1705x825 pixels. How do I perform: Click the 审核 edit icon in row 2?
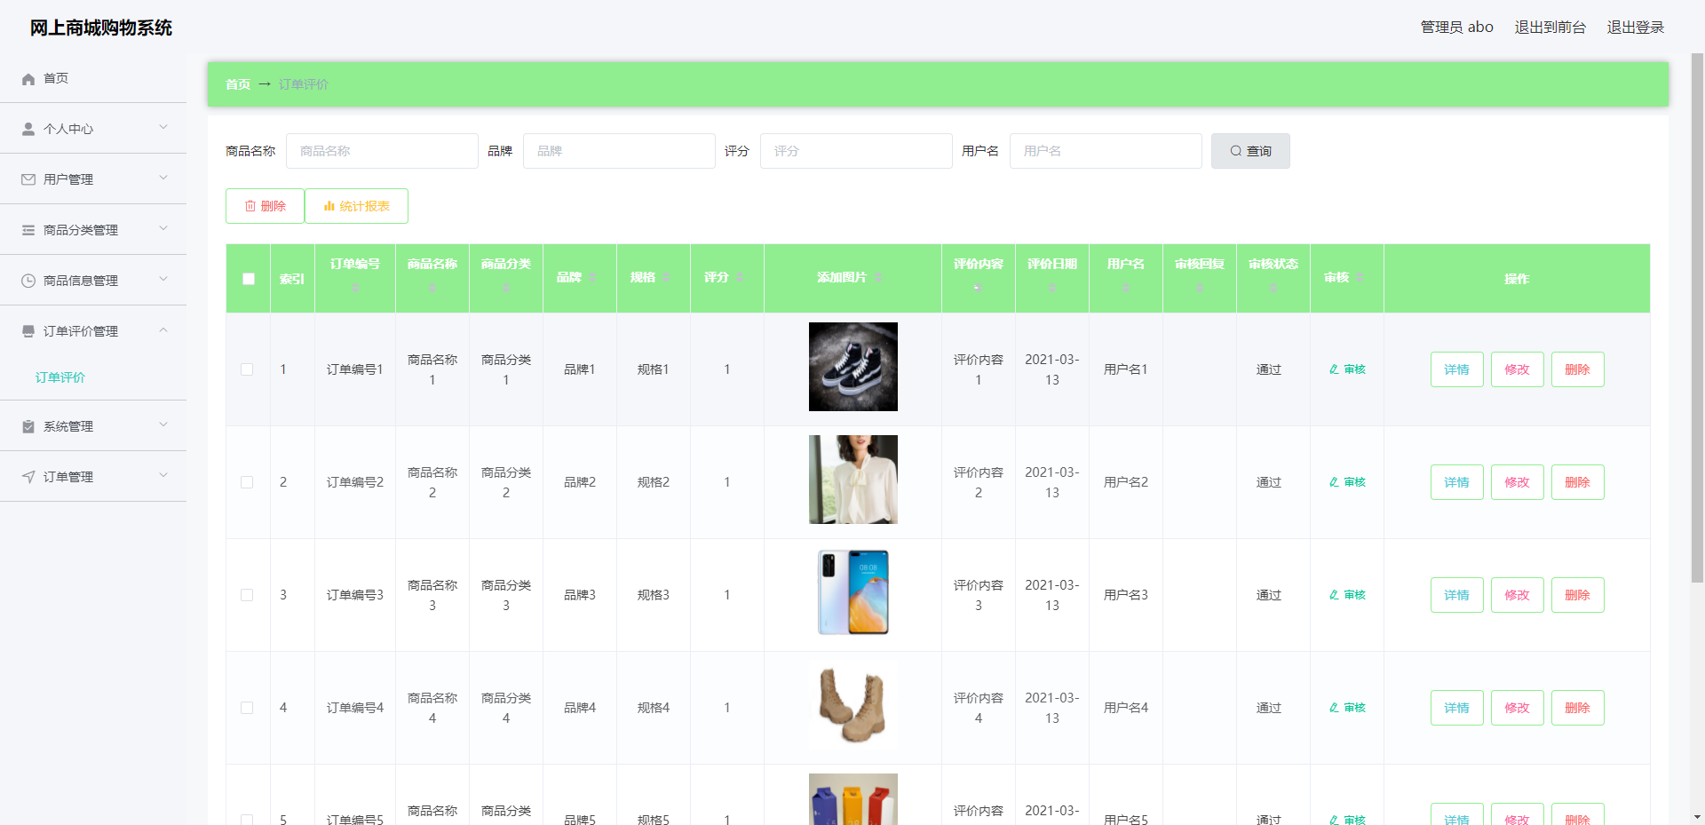1334,482
